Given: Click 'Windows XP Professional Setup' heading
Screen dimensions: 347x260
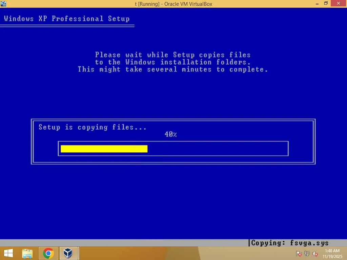Looking at the screenshot, I should [67, 19].
